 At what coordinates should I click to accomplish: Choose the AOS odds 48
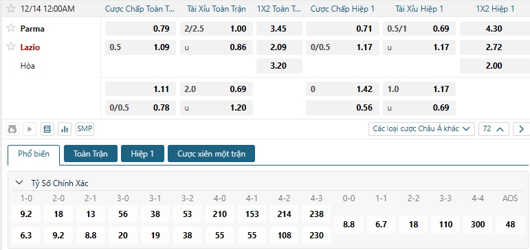510,225
